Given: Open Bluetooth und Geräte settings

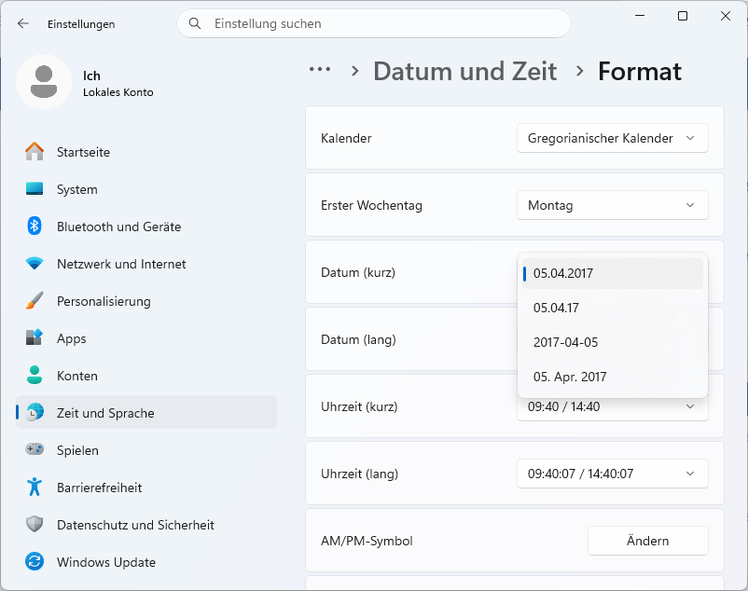Looking at the screenshot, I should point(146,227).
